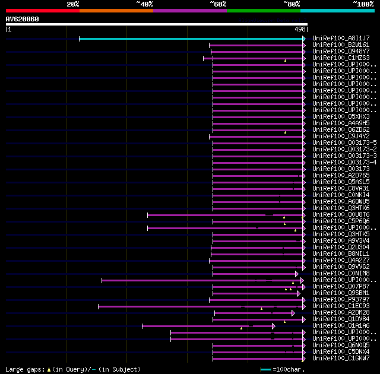Click the purple alignment bar for UniRef100_C1EC93

[201, 307]
